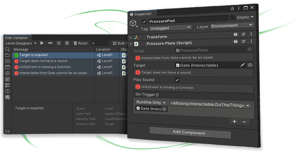Open the help question-mark icon in Validator sidebar
This screenshot has width=298, height=167.
(x=8, y=91)
